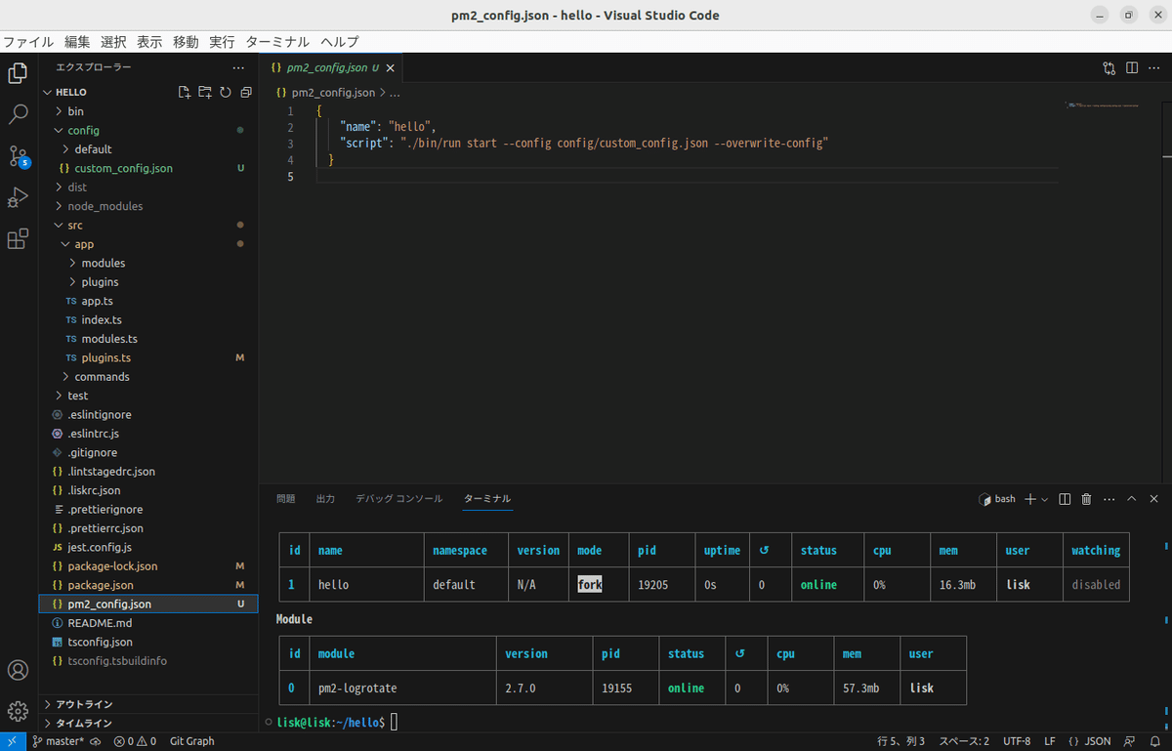The width and height of the screenshot is (1172, 751).
Task: Show errors and warnings count
Action: click(x=135, y=741)
